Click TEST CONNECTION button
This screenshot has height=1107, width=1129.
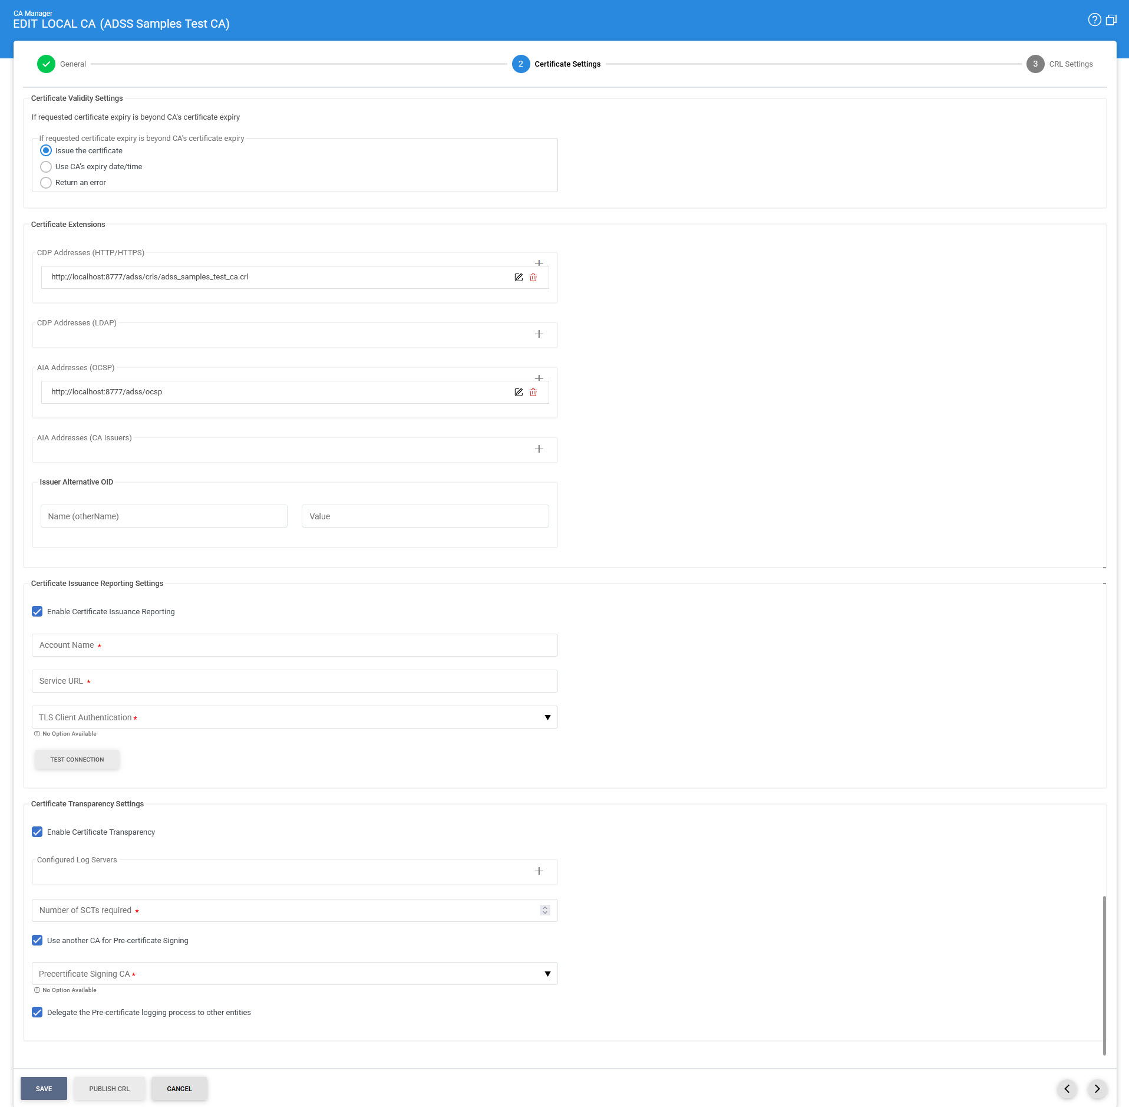pos(77,759)
